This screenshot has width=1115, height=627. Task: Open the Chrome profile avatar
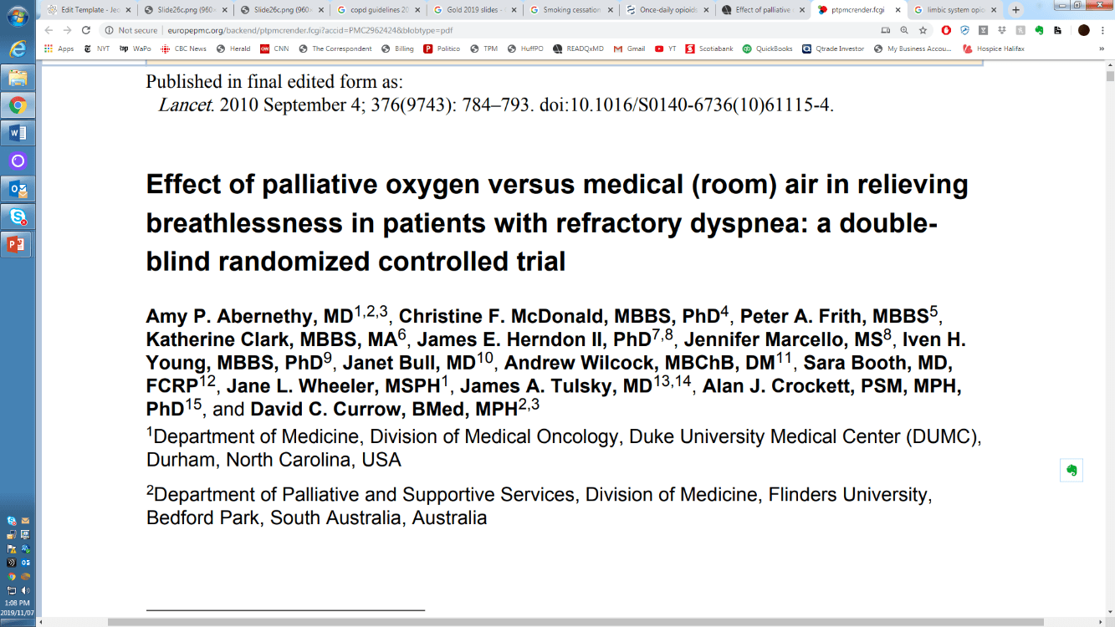click(x=1083, y=30)
